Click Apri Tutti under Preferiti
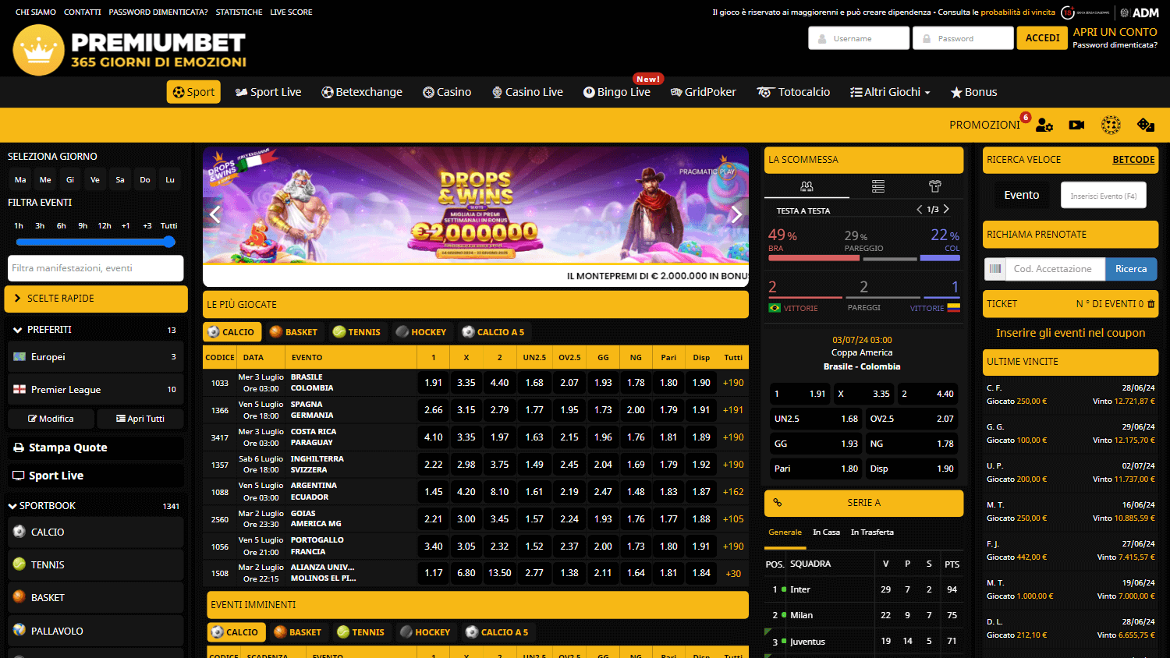Screen dimensions: 1170x658 pos(140,419)
